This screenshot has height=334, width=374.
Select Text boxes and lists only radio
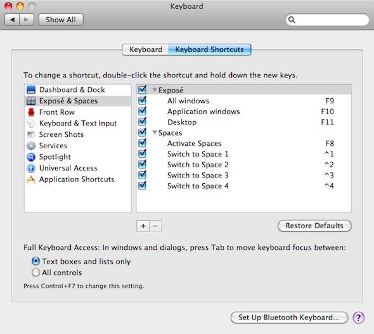point(35,261)
